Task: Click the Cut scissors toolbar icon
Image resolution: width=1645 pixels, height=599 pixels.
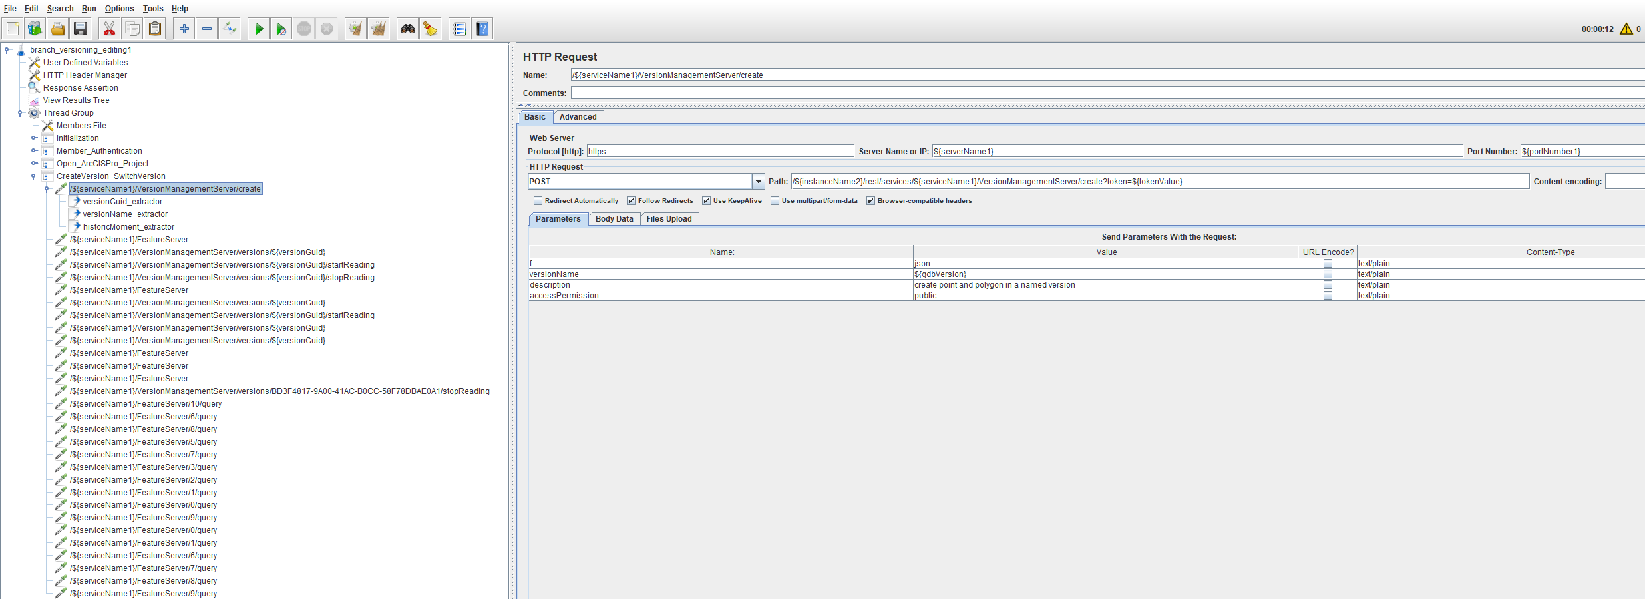Action: click(110, 29)
